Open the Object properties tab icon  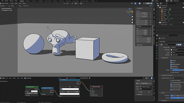click(x=157, y=42)
